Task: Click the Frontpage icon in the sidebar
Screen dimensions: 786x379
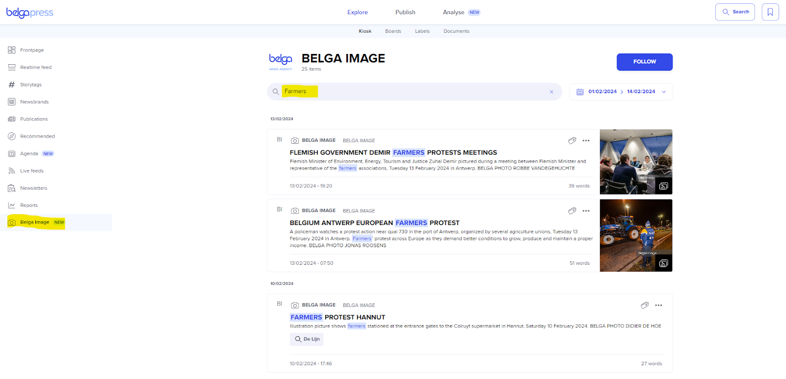Action: (12, 50)
